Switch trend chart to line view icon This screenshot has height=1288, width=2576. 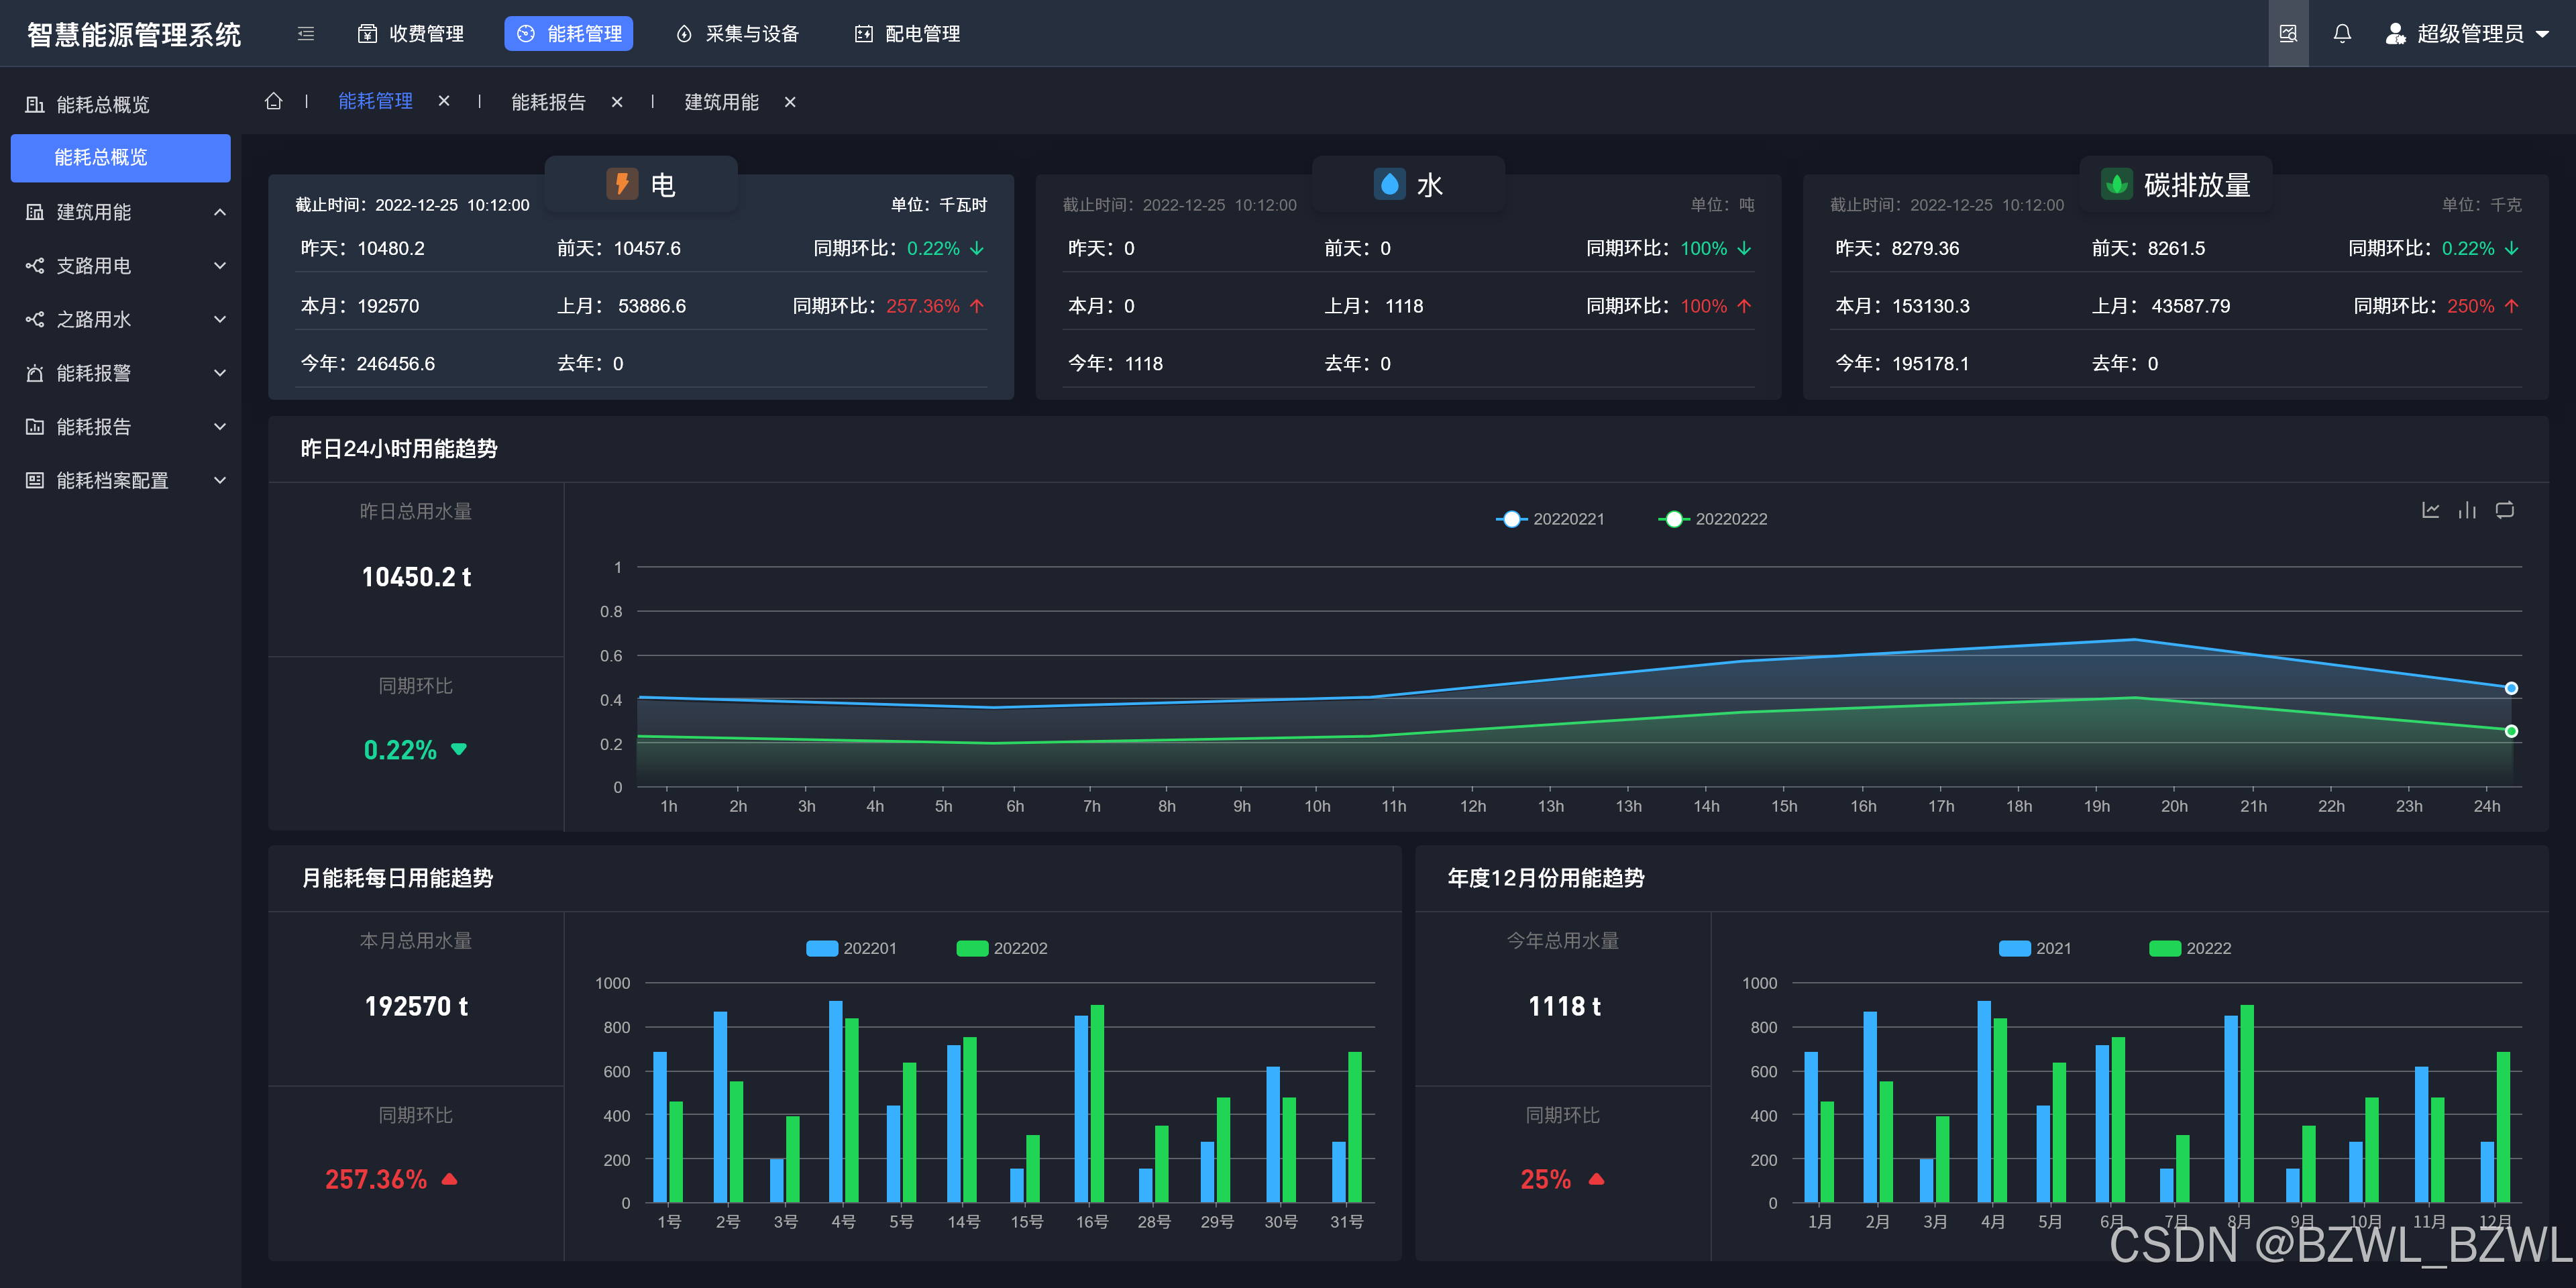pos(2430,510)
